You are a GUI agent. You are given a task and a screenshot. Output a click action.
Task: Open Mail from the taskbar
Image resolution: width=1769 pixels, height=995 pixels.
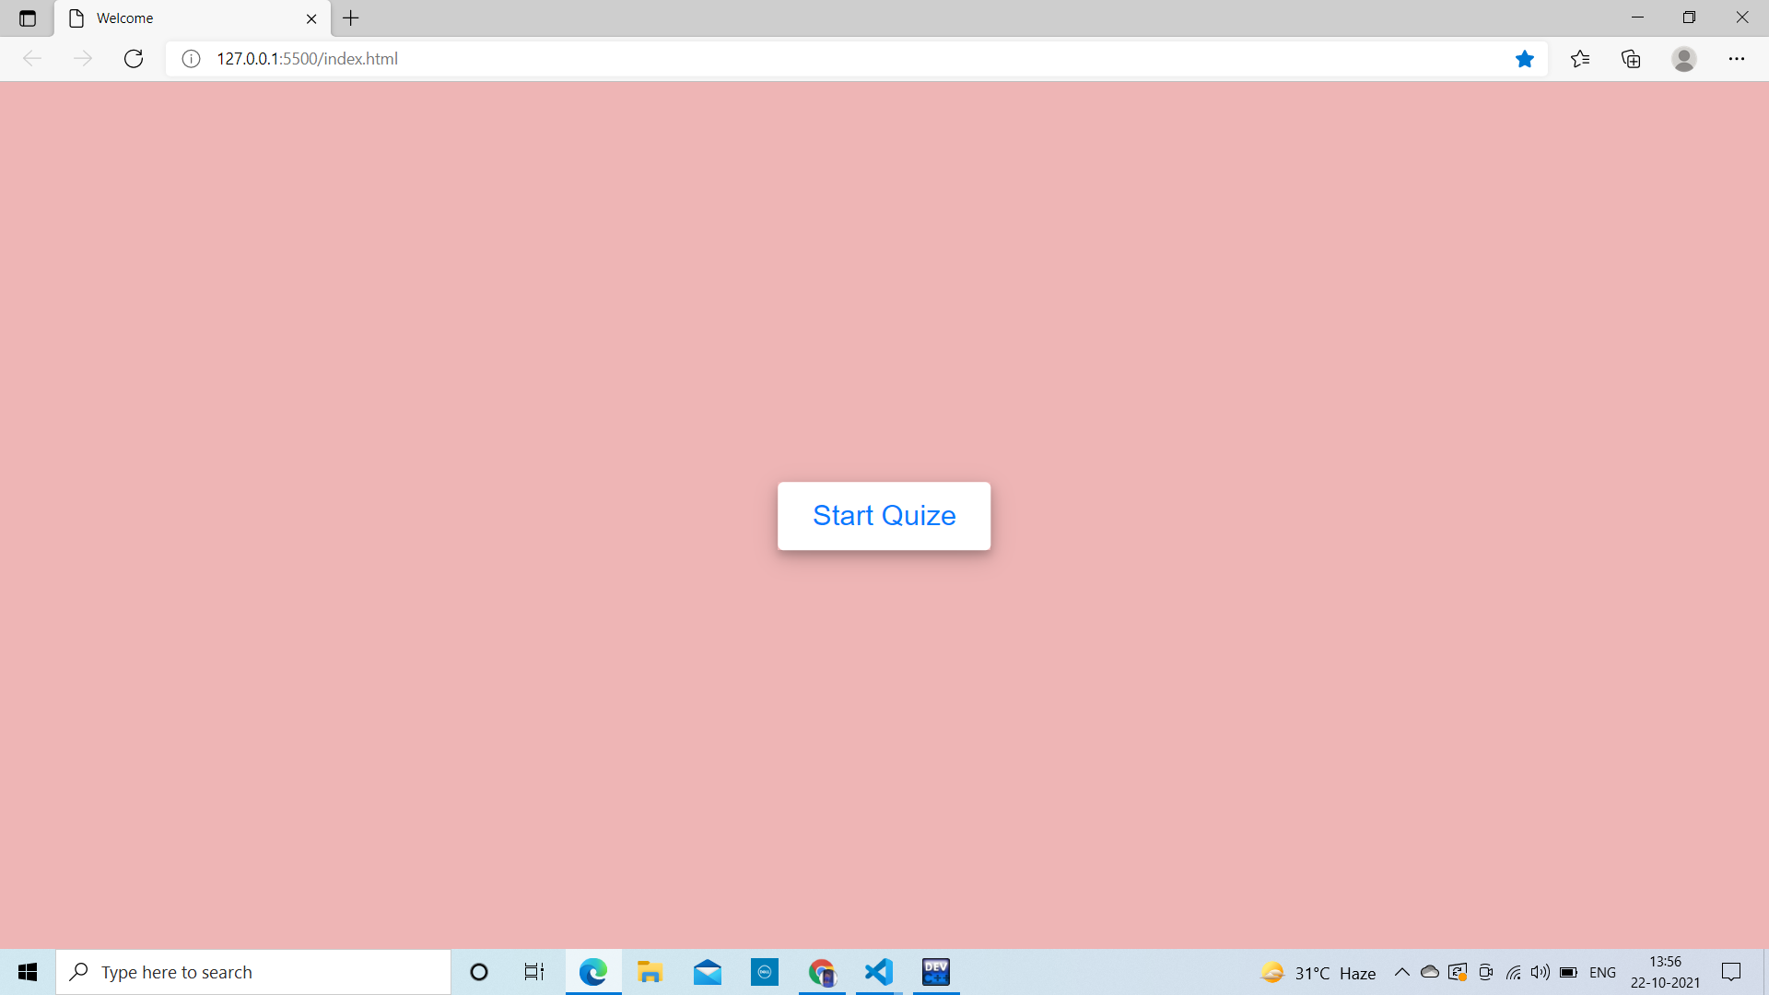707,972
